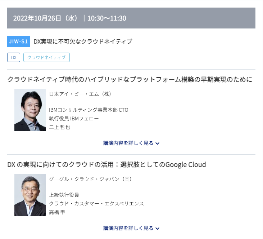Viewport: 263px width, 239px height.
Task: Select the クラウドネイティブ tag
Action: [x=46, y=57]
